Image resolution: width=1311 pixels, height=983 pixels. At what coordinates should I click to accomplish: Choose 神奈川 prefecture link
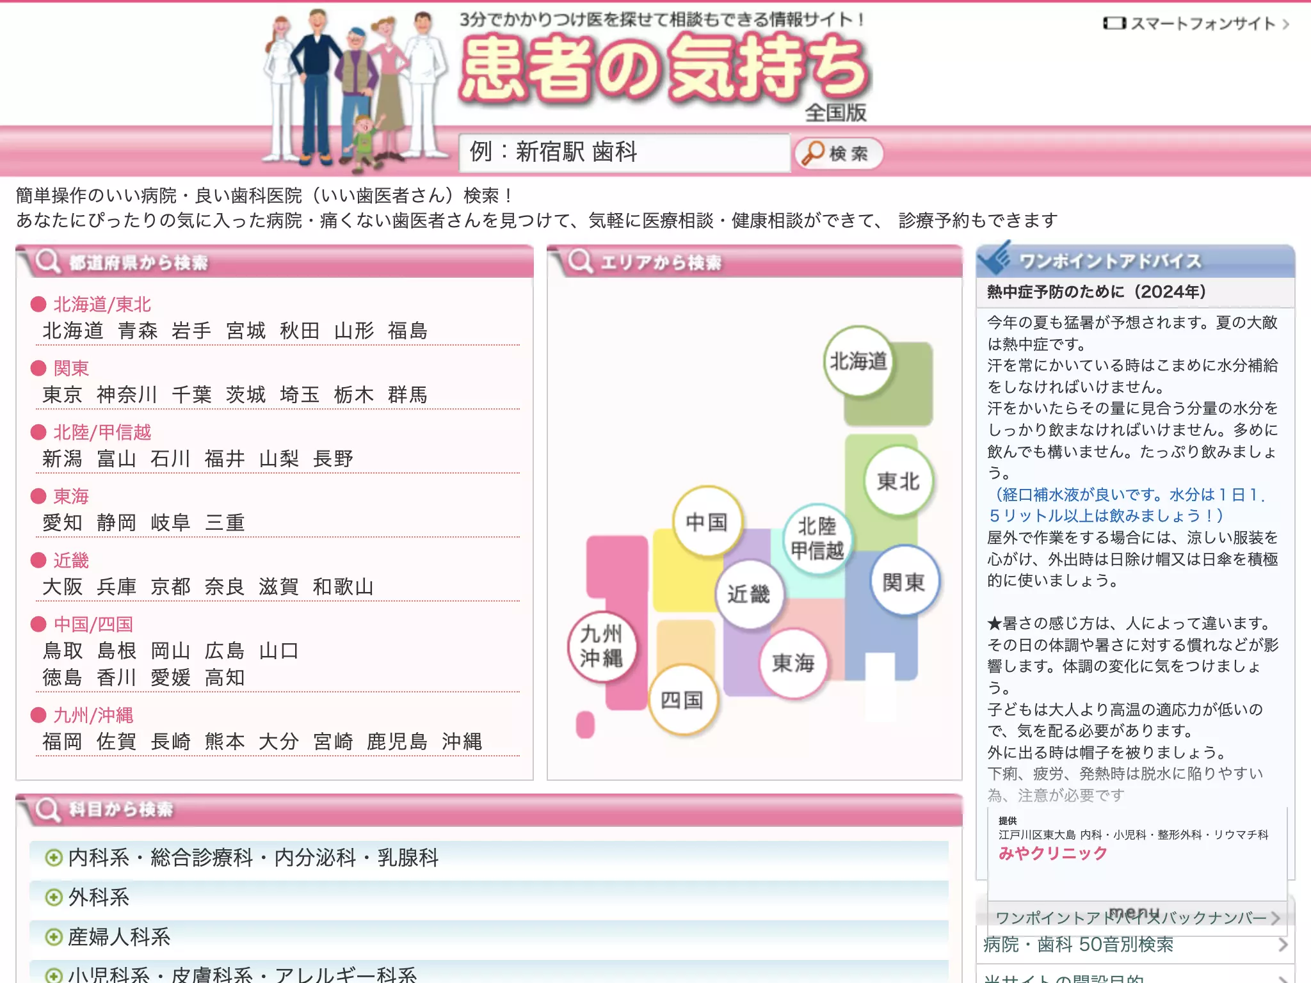tap(127, 395)
